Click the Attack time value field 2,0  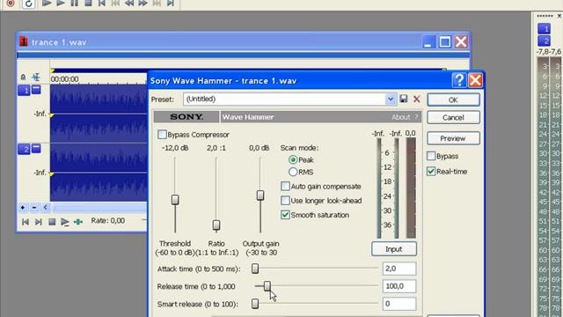click(x=399, y=269)
